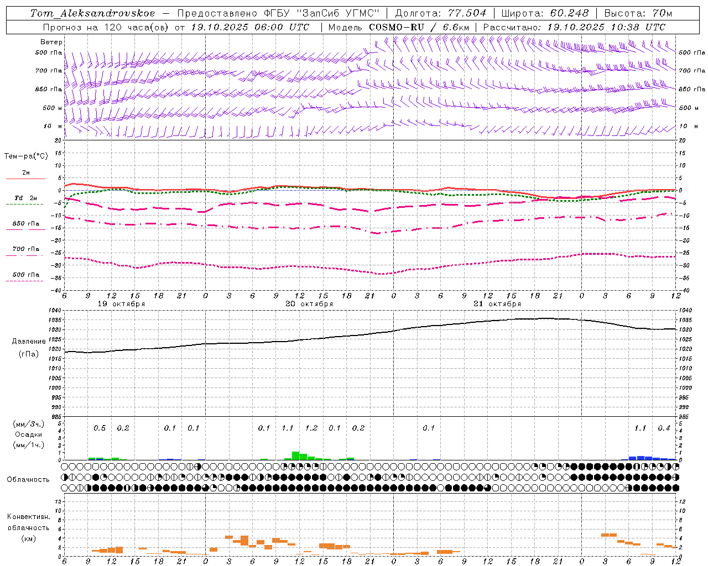Click the (мм/1ч.) precipitation unit label
The width and height of the screenshot is (708, 566).
point(29,445)
